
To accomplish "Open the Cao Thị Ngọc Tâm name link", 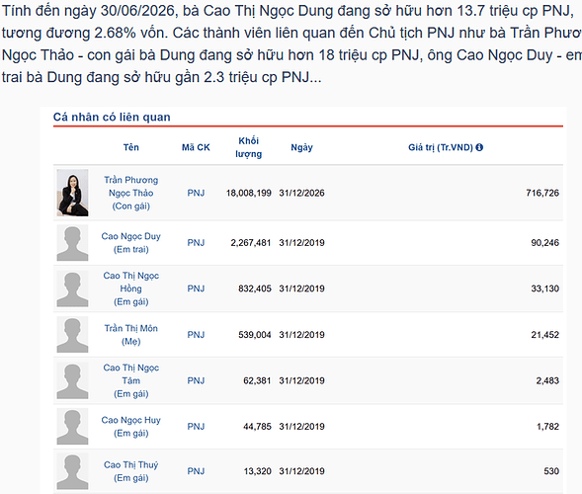I will (131, 374).
